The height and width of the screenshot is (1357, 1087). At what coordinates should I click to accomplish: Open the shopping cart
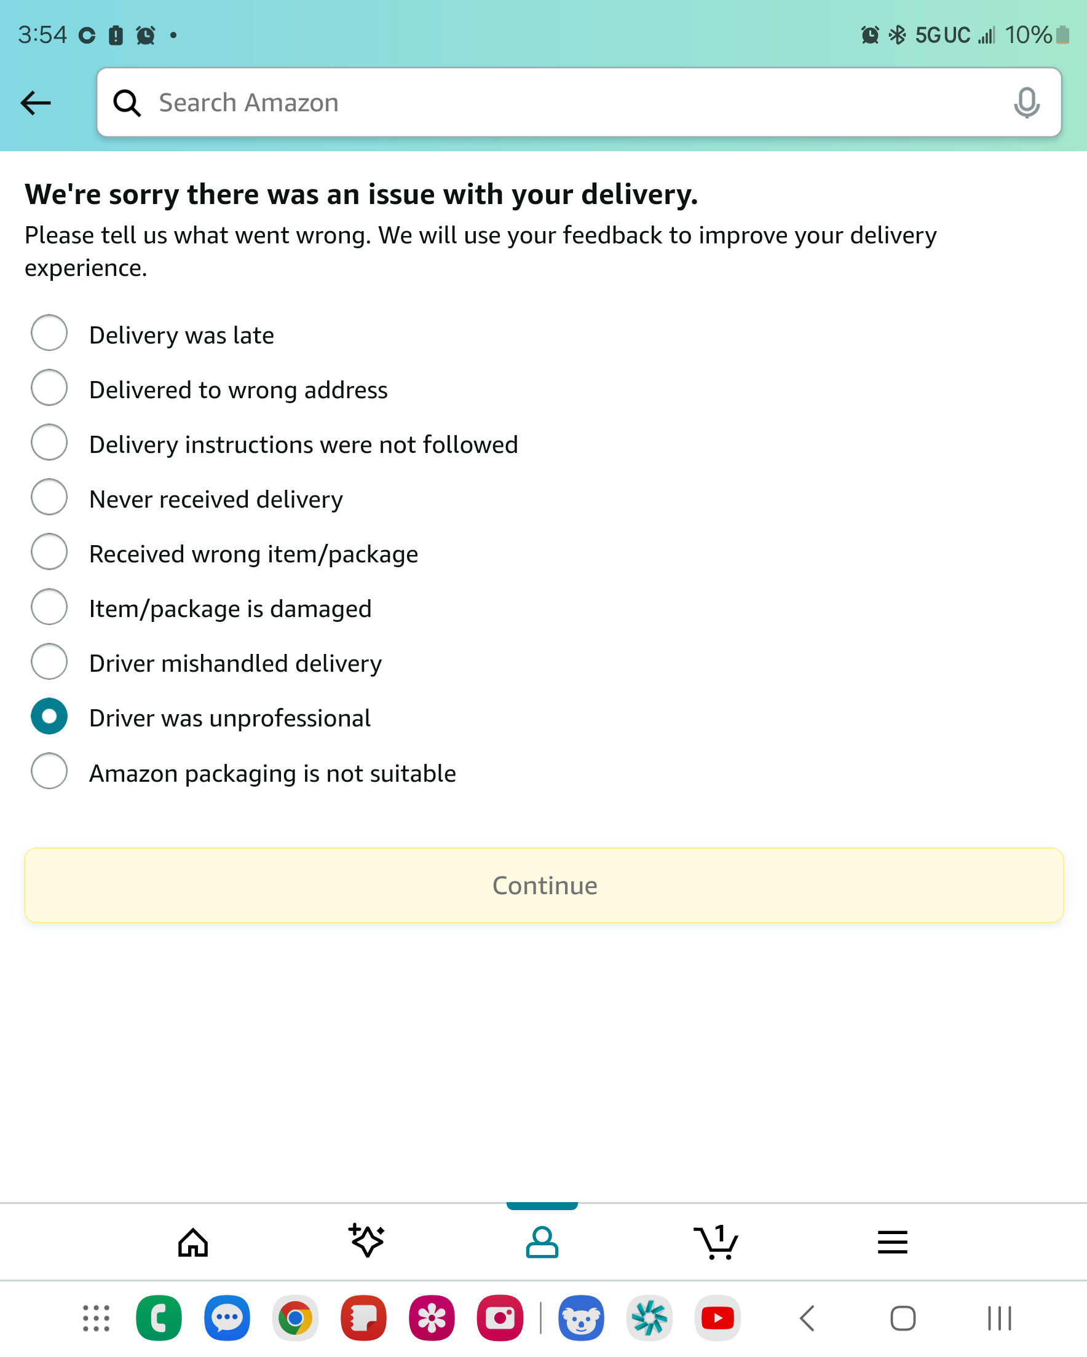pyautogui.click(x=716, y=1242)
